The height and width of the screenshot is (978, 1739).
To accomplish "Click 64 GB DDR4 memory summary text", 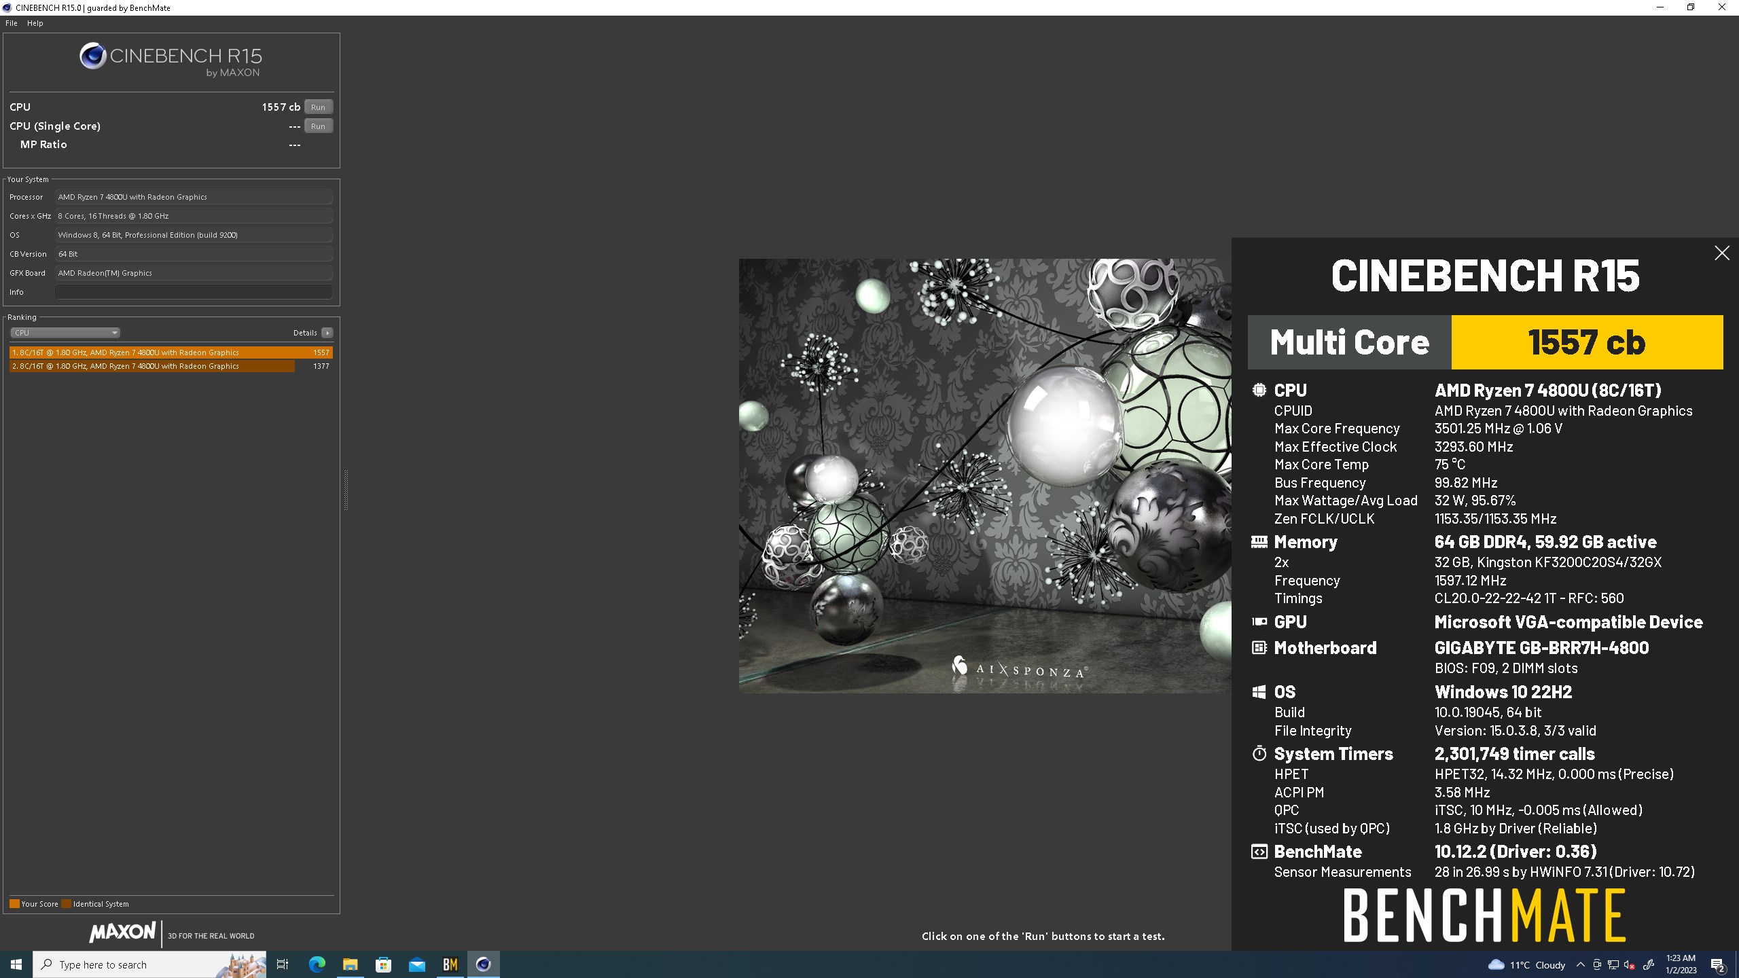I will pos(1545,542).
